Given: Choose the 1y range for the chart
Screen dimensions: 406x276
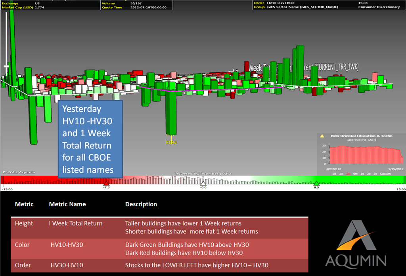Looking at the screenshot, I should (x=362, y=173).
